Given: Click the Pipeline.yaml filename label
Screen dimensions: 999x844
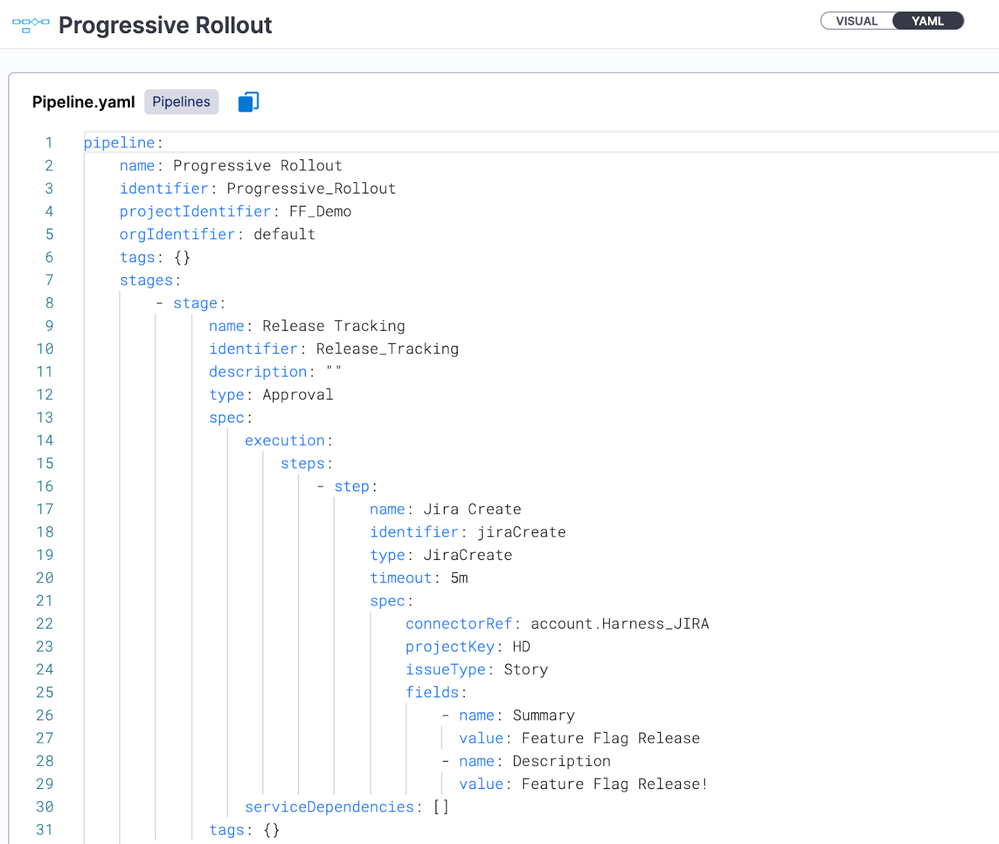Looking at the screenshot, I should pos(84,101).
